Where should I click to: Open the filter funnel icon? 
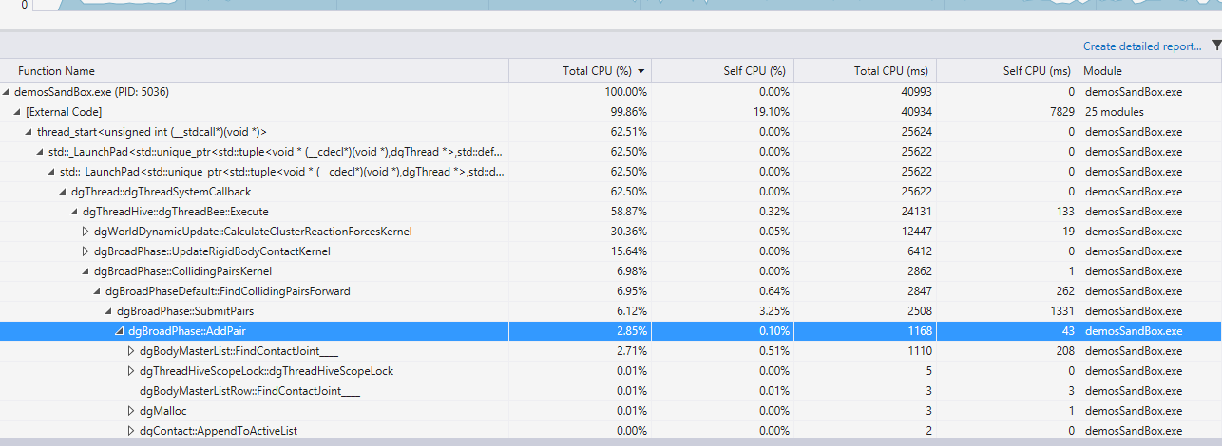[x=1216, y=45]
